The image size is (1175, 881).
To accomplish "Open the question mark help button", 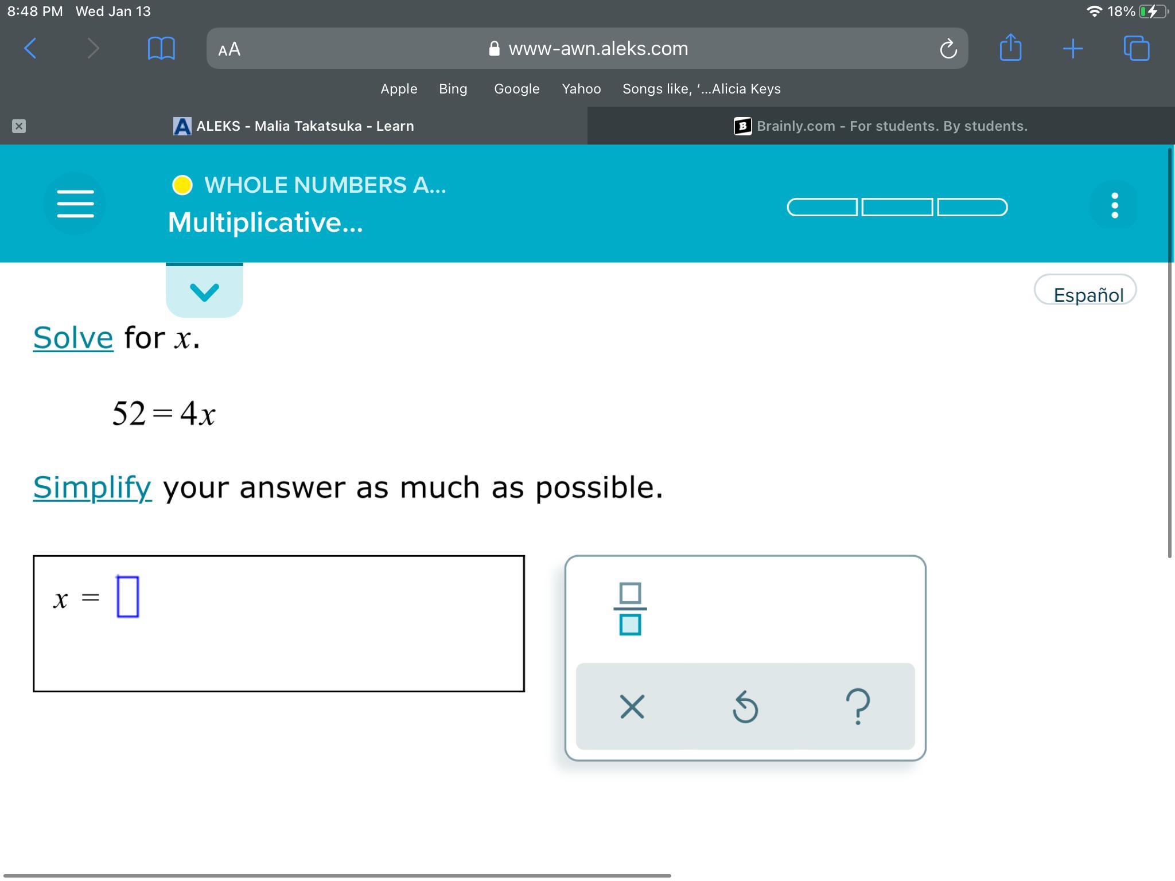I will 858,706.
